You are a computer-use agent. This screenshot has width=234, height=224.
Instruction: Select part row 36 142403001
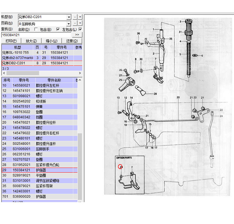tap(40, 191)
